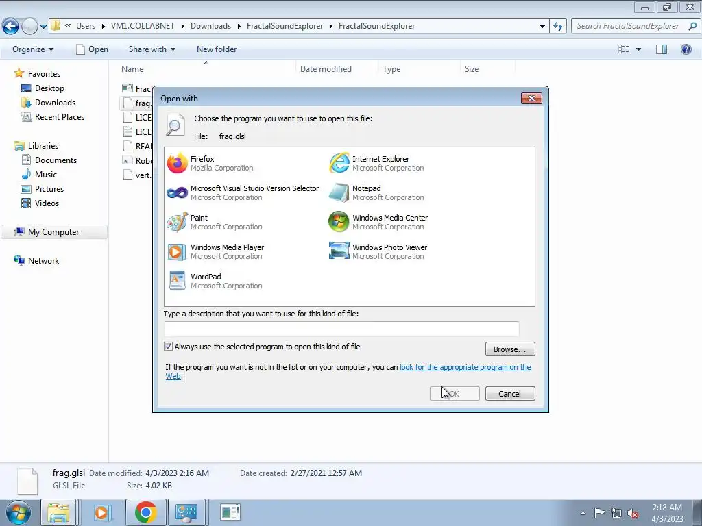Choose Windows Photo Viewer
This screenshot has width=702, height=526.
tap(378, 252)
